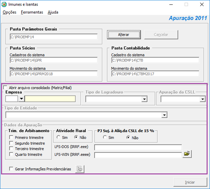
Task: Enable Abrir arquivo consolidado (Matriz/Filial) checkbox
Action: point(5,88)
